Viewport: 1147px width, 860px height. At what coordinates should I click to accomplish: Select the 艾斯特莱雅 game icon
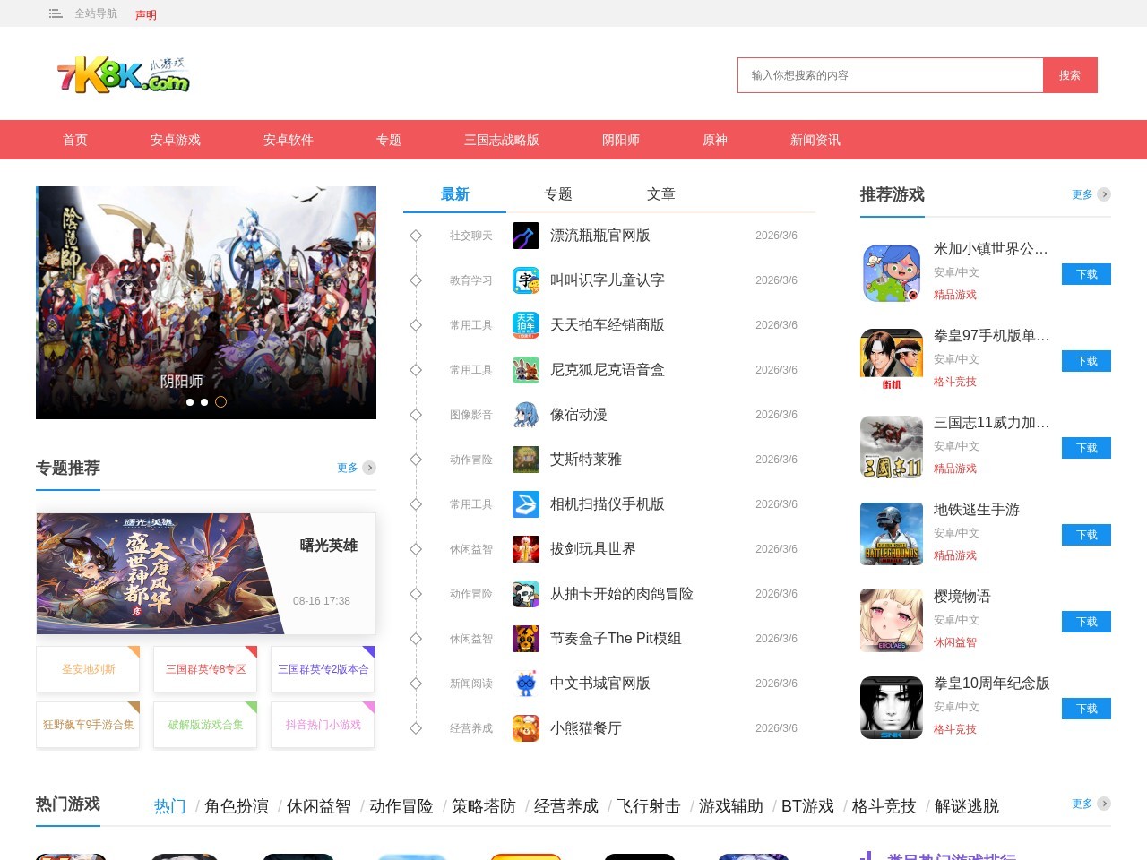coord(525,459)
